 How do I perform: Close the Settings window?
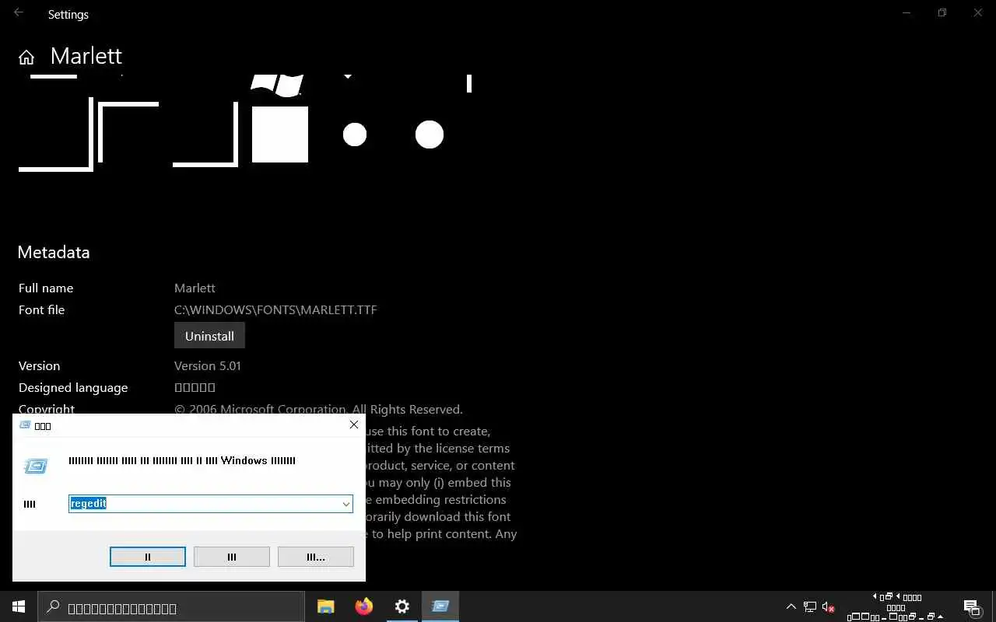978,13
